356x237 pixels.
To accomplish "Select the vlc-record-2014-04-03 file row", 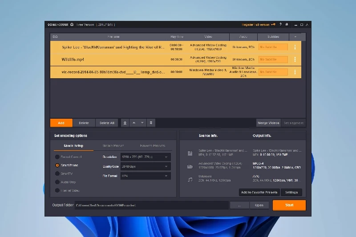I will click(x=176, y=72).
